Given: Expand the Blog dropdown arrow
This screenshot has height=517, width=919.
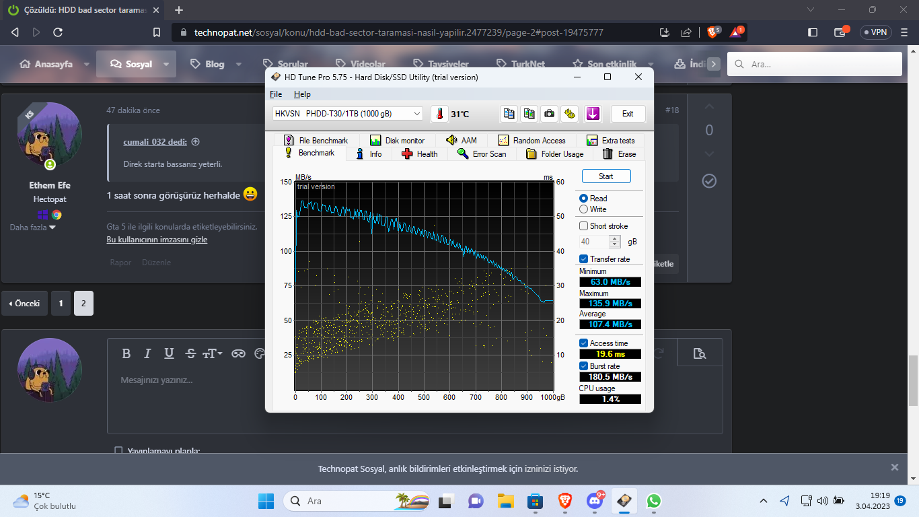Looking at the screenshot, I should pyautogui.click(x=239, y=65).
